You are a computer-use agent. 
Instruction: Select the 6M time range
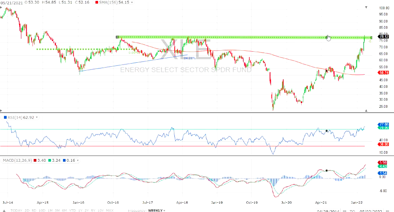(65, 211)
